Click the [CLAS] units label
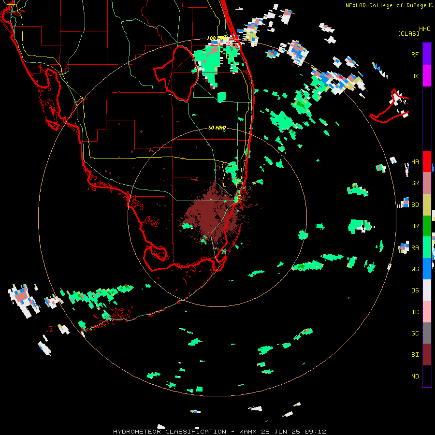Viewport: 435px width, 435px height. 408,33
